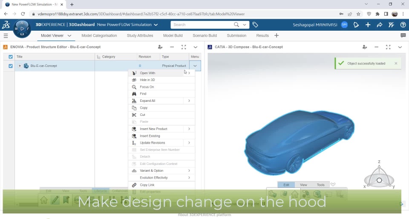Toggle the row Menu dropdown button
Screen dimensions: 409x219
195,66
